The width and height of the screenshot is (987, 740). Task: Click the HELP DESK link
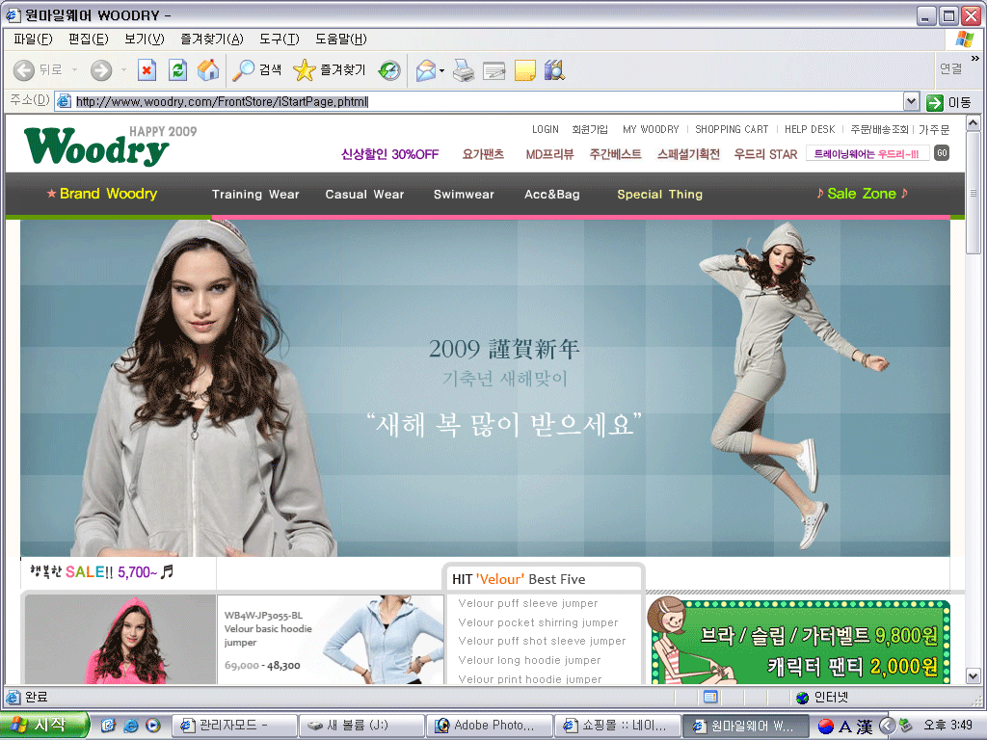(x=810, y=129)
